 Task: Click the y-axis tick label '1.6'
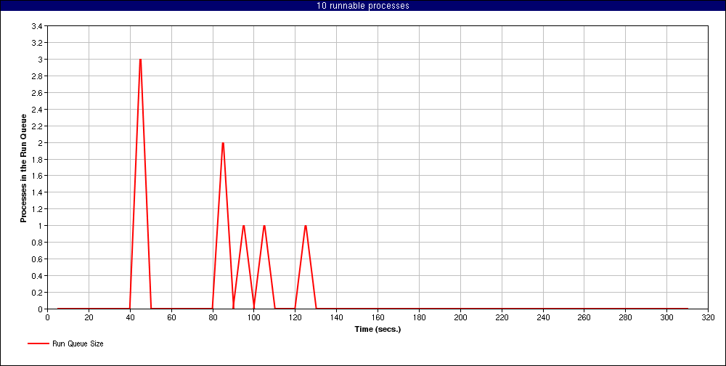click(x=37, y=176)
